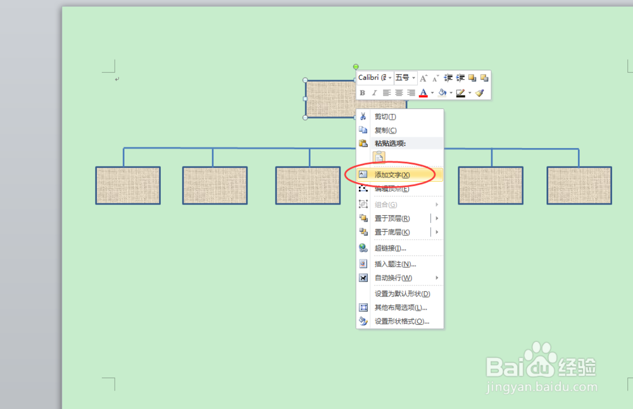Open font color dropdown arrow

coord(432,93)
